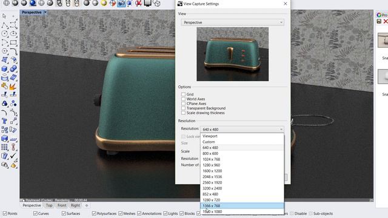Toggle the Polysurfaces selection filter
Image resolution: width=388 pixels, height=218 pixels.
94,213
